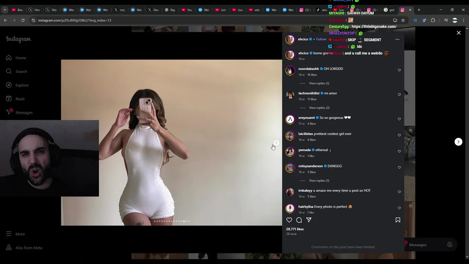Switch to the noti X tab
This screenshot has height=264, width=469.
click(x=119, y=10)
